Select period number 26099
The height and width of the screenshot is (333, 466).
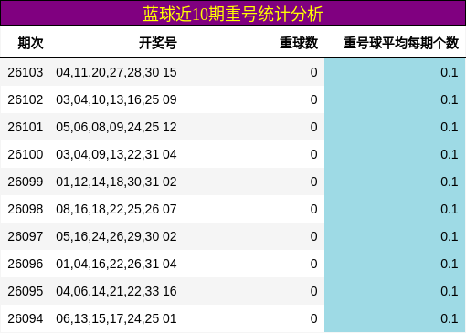pos(26,182)
